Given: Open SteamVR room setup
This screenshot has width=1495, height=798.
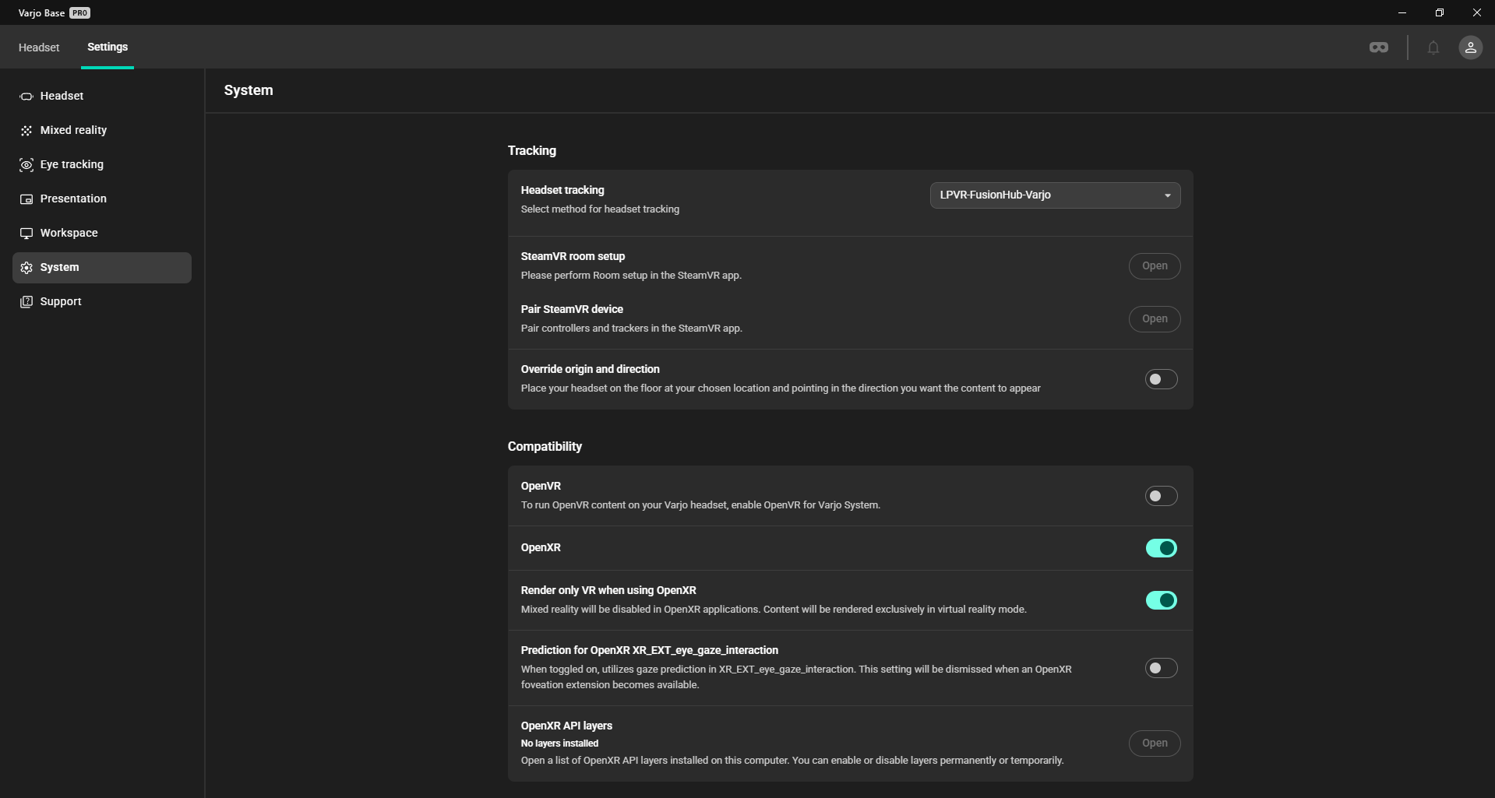Looking at the screenshot, I should pos(1155,266).
